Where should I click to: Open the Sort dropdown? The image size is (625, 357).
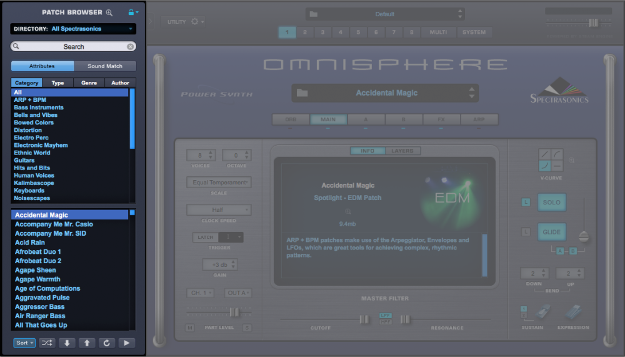[x=24, y=343]
